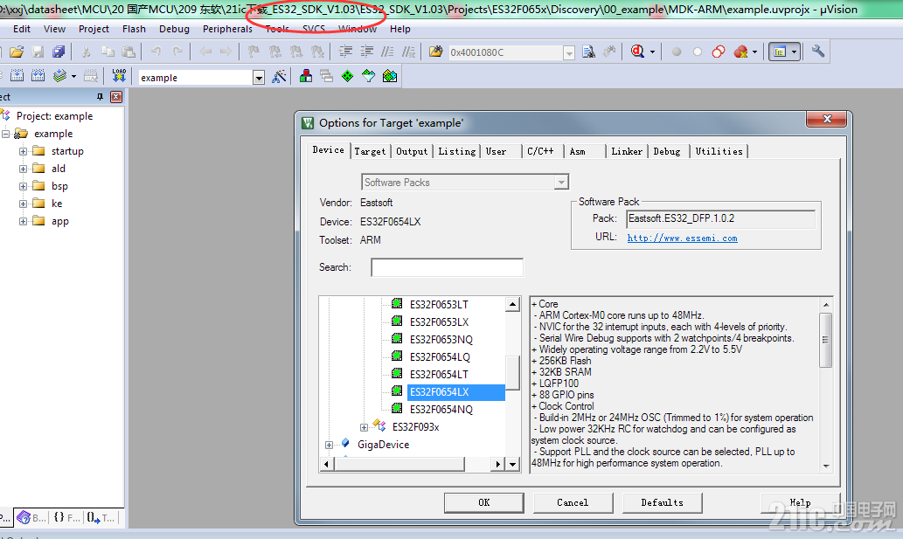
Task: Click the Batch Build layered icon
Action: point(59,77)
